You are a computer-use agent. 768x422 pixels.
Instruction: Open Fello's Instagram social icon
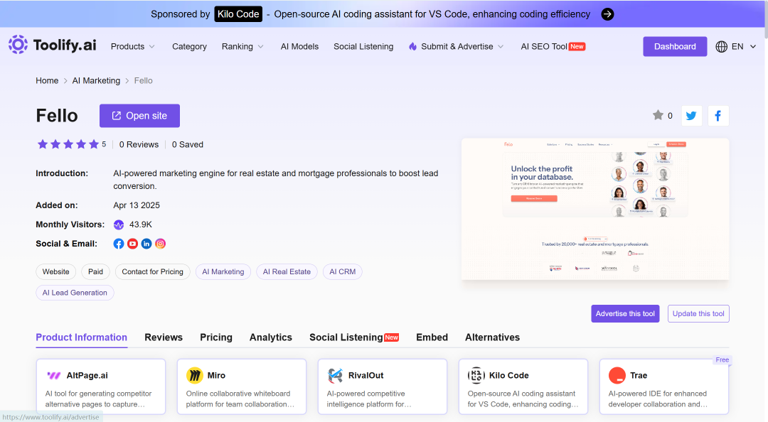point(160,244)
